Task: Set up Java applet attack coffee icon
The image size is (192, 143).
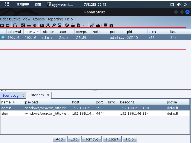Action: pyautogui.click(x=73, y=25)
